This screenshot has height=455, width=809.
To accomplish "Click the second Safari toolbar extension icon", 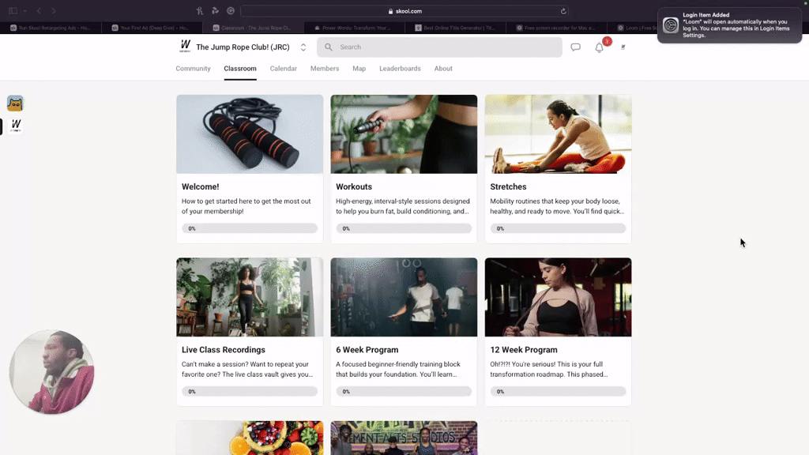I will point(215,11).
